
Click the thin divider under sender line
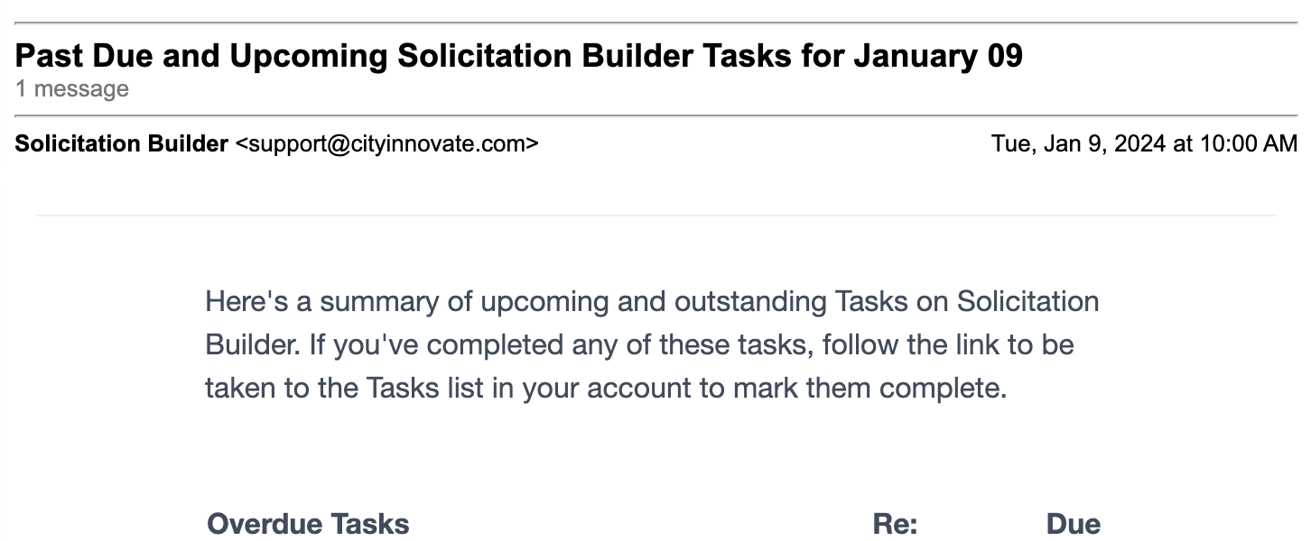pos(656,215)
